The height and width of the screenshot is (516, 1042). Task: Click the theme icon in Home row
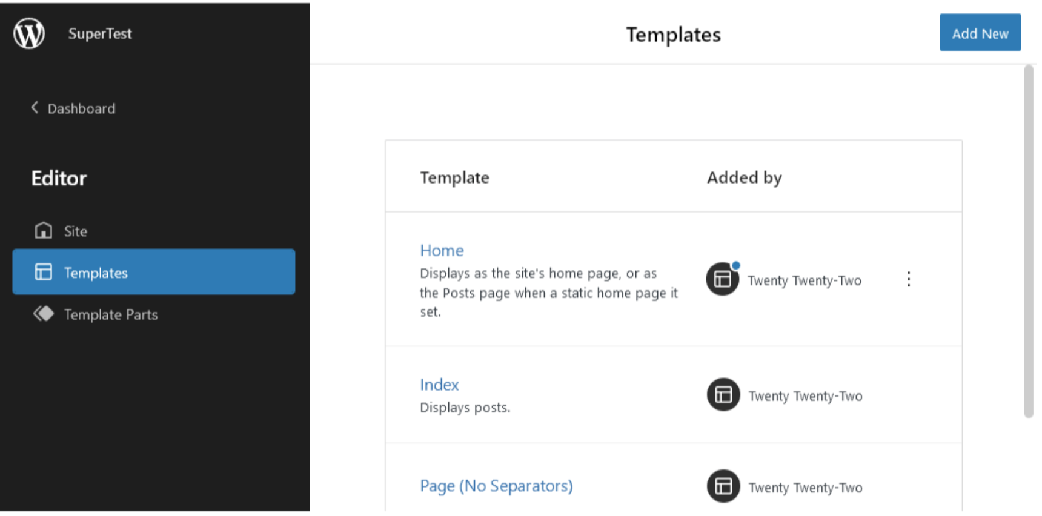pyautogui.click(x=723, y=279)
